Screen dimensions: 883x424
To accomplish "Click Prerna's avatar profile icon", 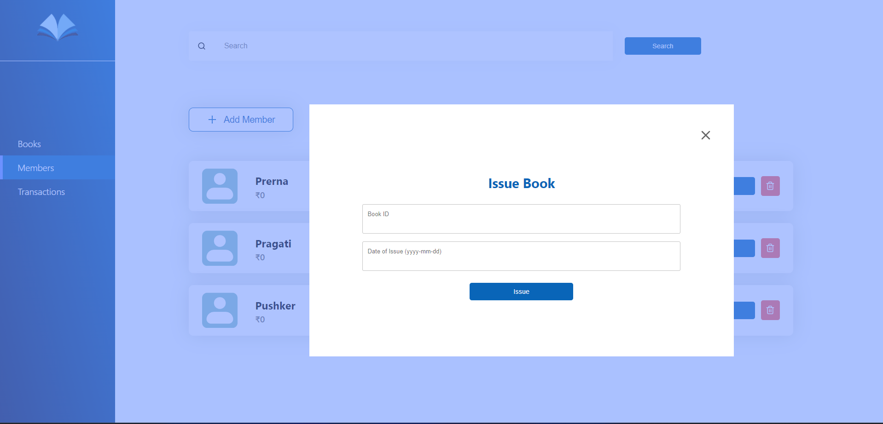I will (x=220, y=186).
